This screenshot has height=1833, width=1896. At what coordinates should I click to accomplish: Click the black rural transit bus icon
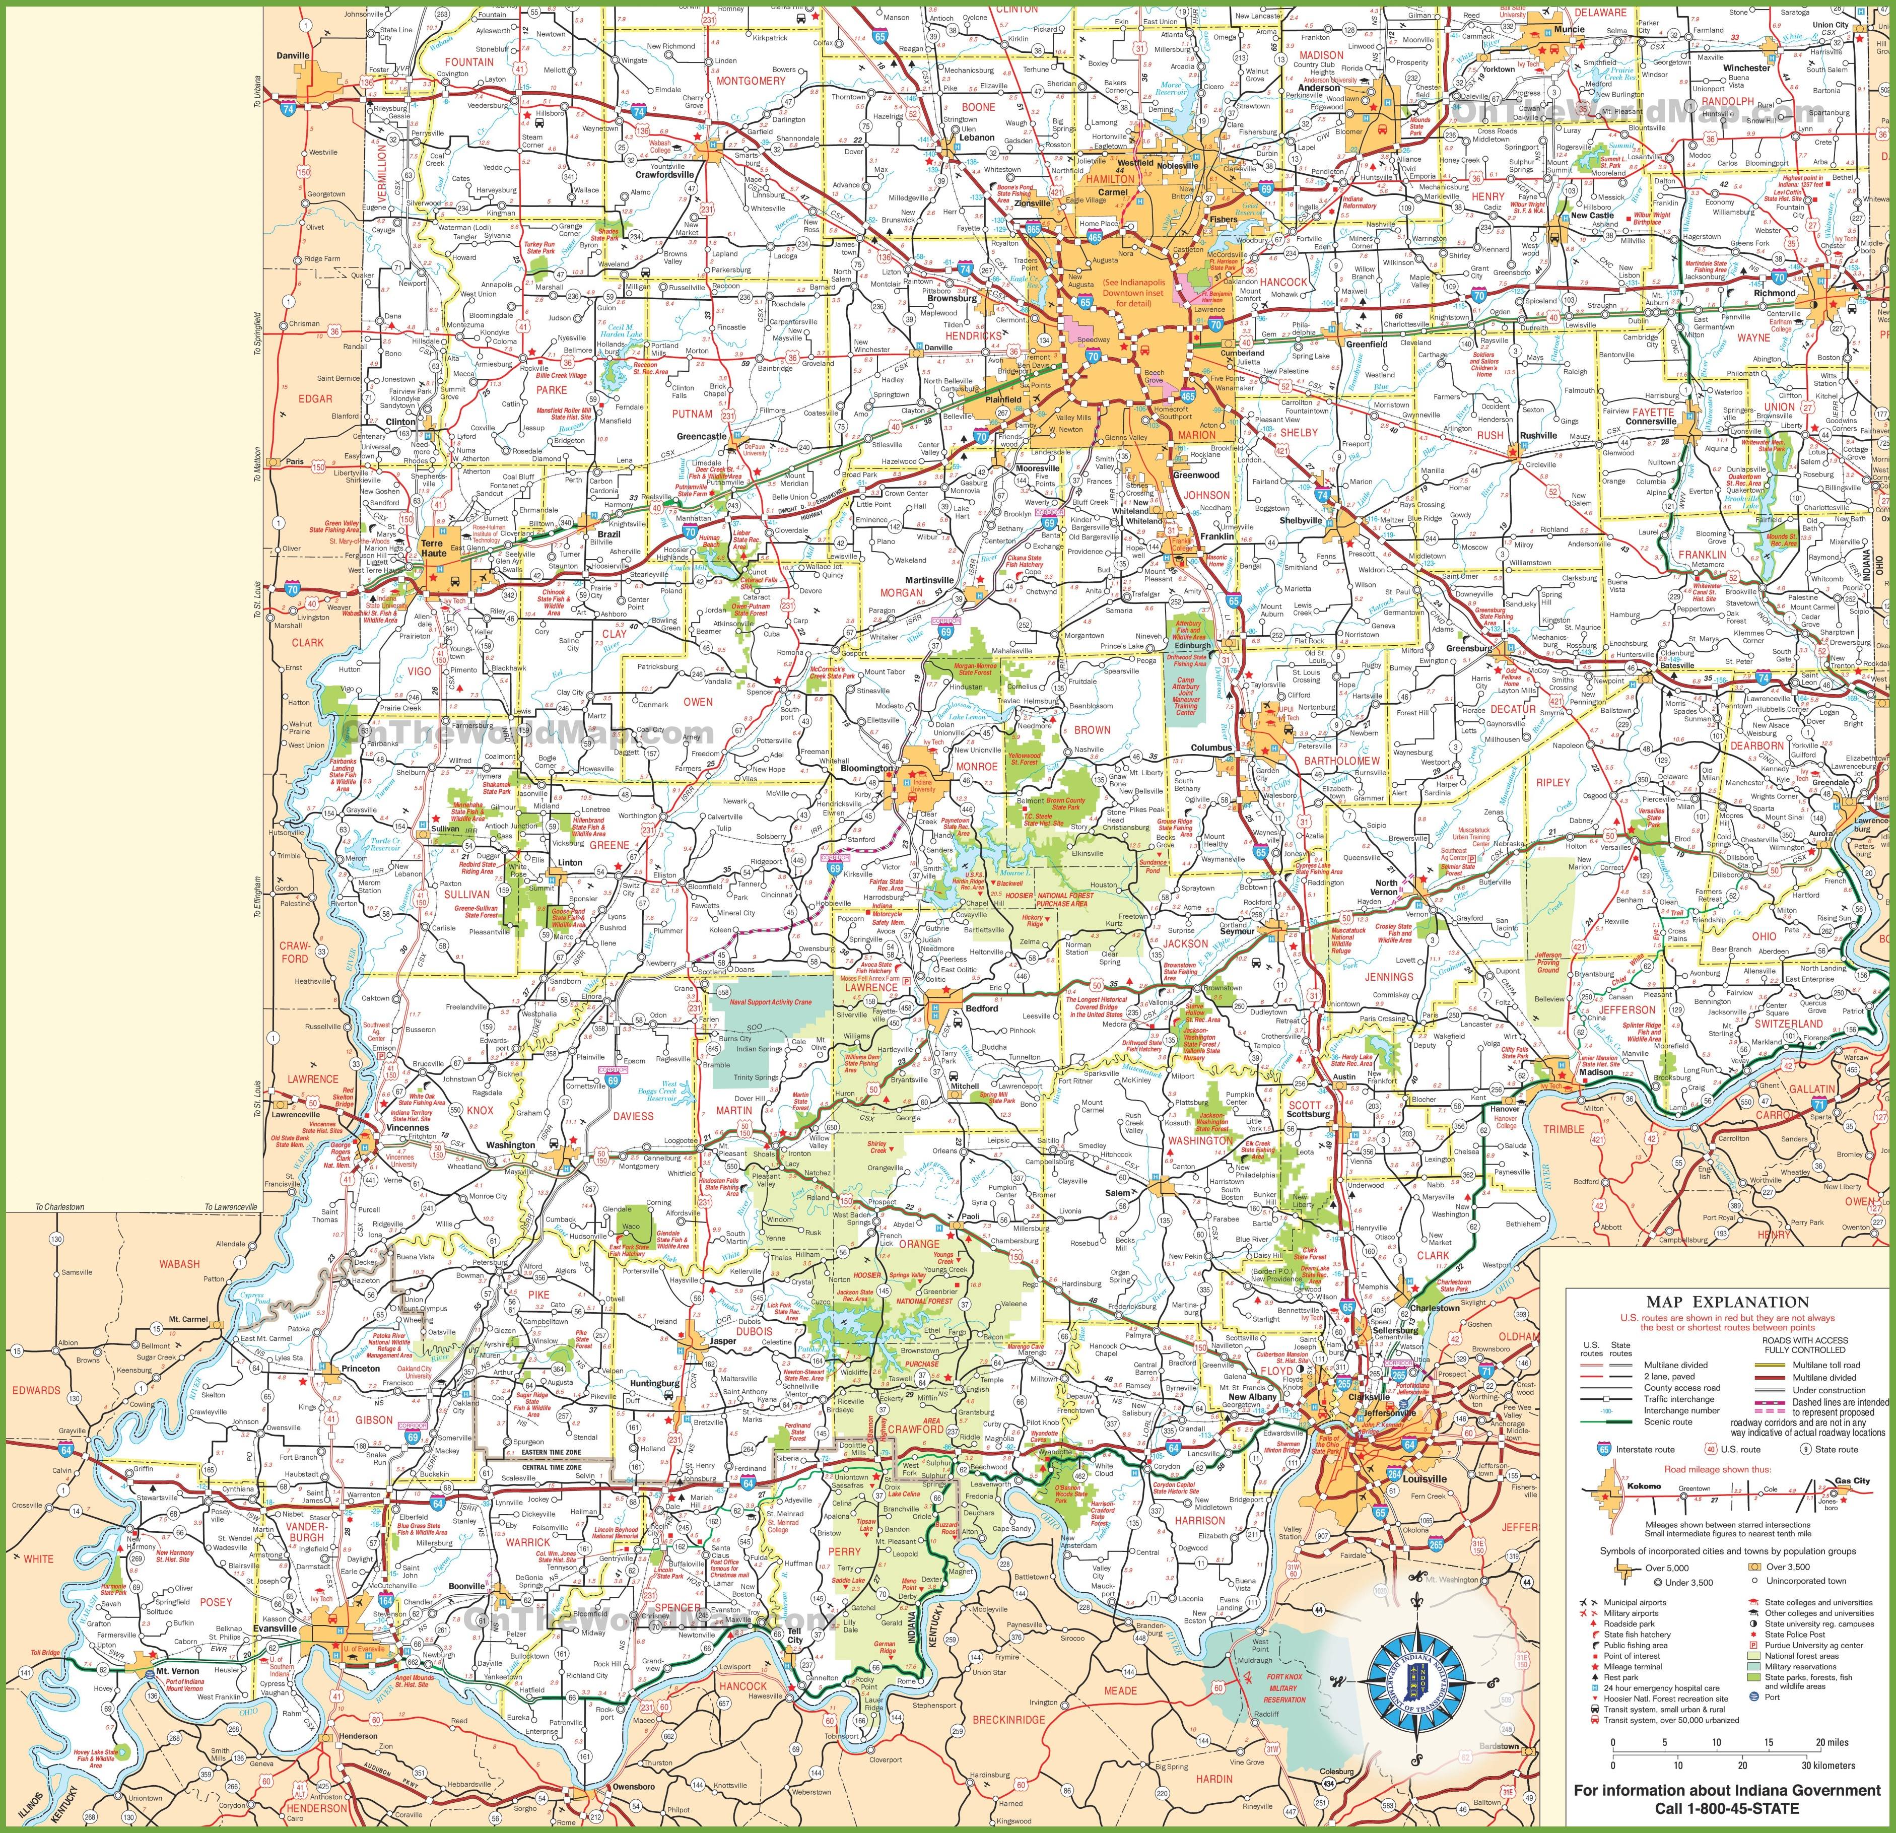coord(1595,1709)
